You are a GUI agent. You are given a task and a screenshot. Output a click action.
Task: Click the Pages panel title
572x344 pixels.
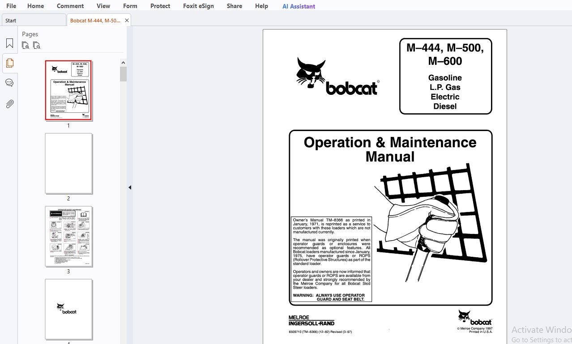click(x=30, y=34)
